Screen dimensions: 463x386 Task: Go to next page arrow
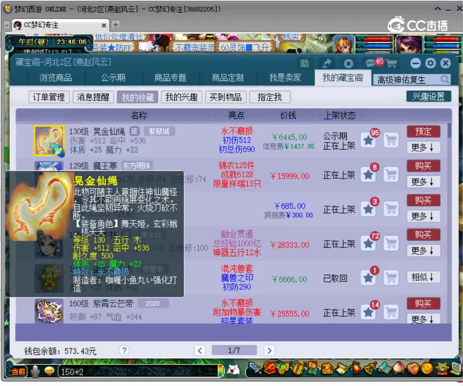269,351
